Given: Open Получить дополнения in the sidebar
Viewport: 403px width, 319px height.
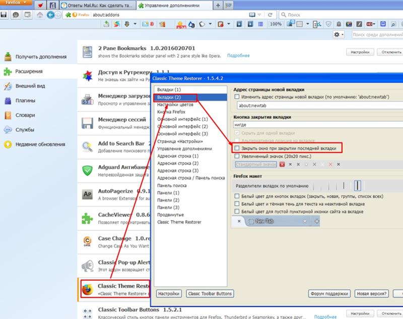Looking at the screenshot, I should tap(39, 57).
